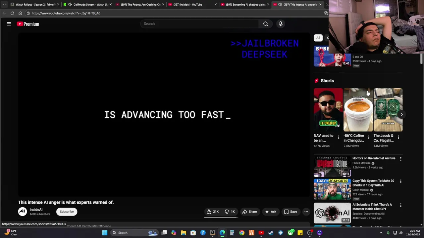Image resolution: width=424 pixels, height=238 pixels.
Task: Mute the Cellfmade Stream tab audio
Action: pos(70,4)
